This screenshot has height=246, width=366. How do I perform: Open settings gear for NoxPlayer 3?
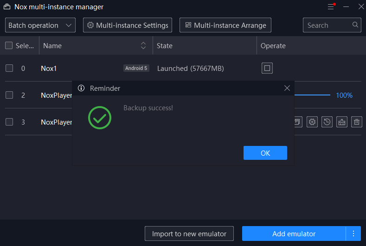[312, 122]
